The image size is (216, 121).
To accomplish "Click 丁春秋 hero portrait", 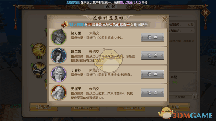I will [x=59, y=74].
